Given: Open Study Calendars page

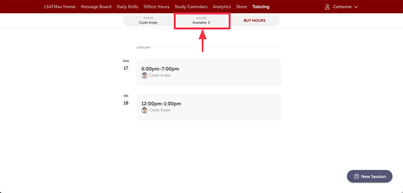Looking at the screenshot, I should coord(191,7).
